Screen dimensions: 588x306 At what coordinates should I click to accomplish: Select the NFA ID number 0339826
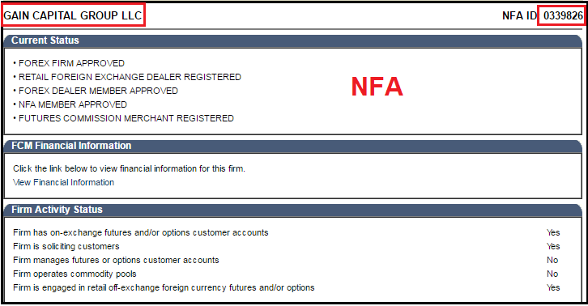pos(563,15)
